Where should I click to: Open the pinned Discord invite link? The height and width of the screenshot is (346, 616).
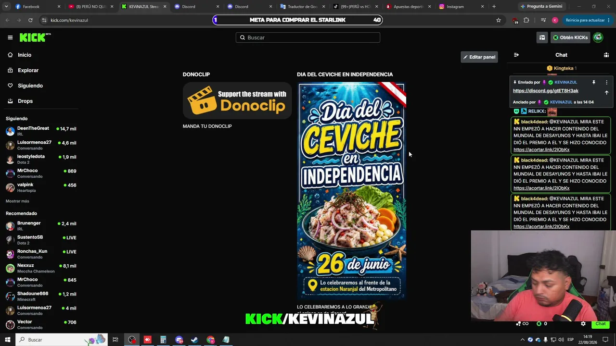(546, 91)
